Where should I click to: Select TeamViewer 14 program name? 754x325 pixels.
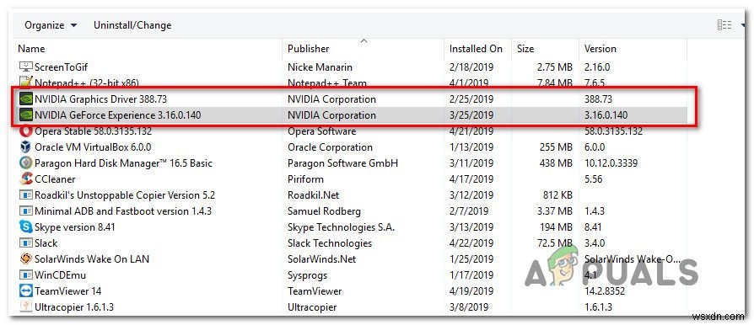tap(67, 291)
